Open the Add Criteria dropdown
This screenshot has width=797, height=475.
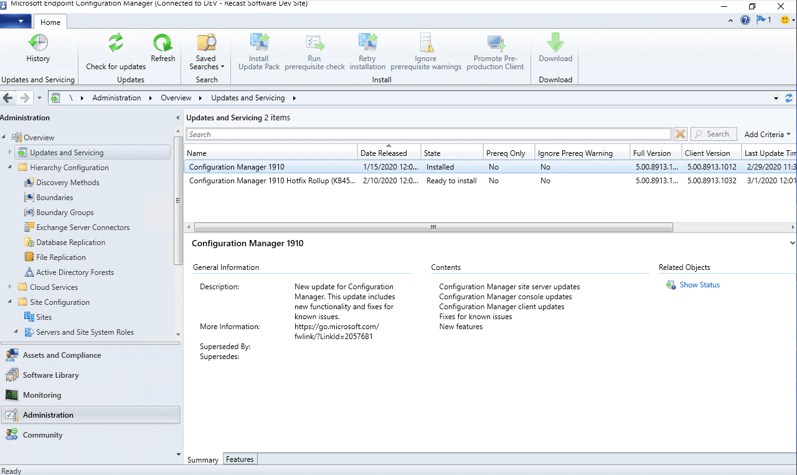766,134
